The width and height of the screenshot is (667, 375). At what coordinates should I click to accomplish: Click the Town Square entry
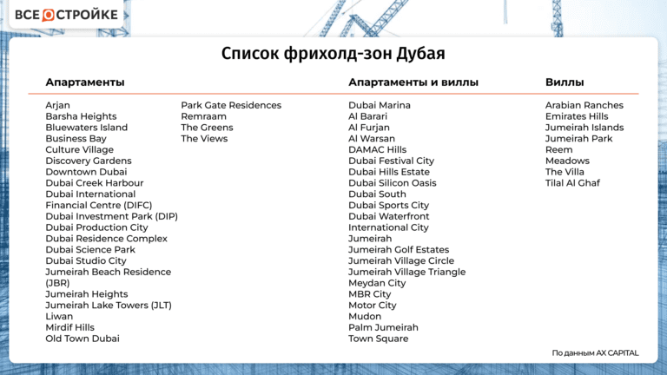coord(378,339)
